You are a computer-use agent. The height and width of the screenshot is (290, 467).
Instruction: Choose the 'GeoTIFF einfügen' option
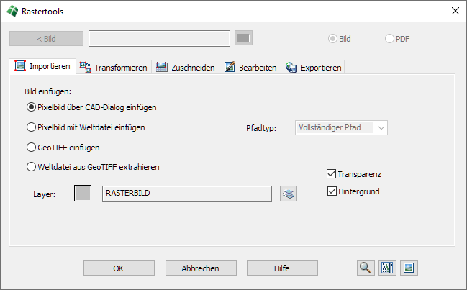click(31, 148)
